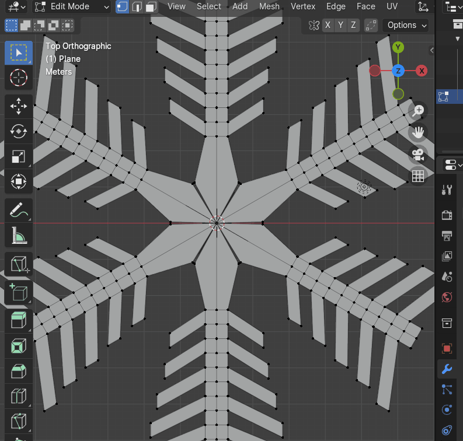Open the View menu
Screen dimensions: 463x441
176,6
